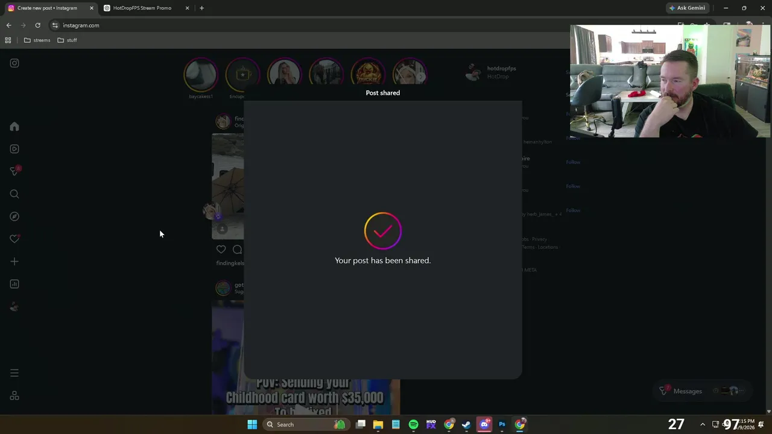Close the Create new post Instagram tab
772x434 pixels.
(92, 8)
